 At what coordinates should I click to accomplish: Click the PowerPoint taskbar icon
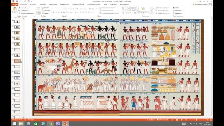(x=65, y=124)
